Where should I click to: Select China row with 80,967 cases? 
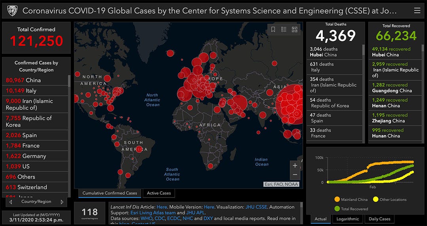[x=35, y=80]
